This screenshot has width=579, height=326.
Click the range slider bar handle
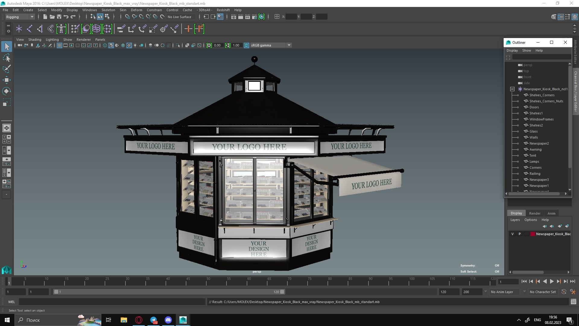(169, 292)
